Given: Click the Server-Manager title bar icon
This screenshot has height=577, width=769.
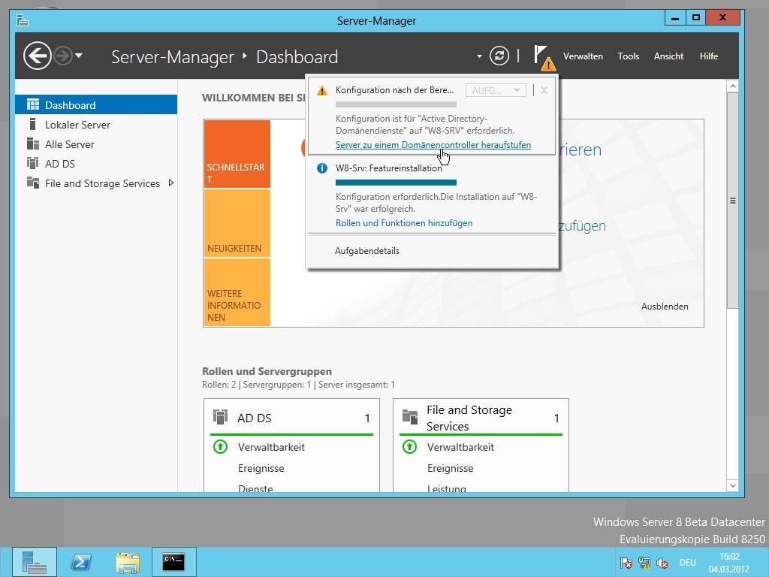Looking at the screenshot, I should click(23, 20).
